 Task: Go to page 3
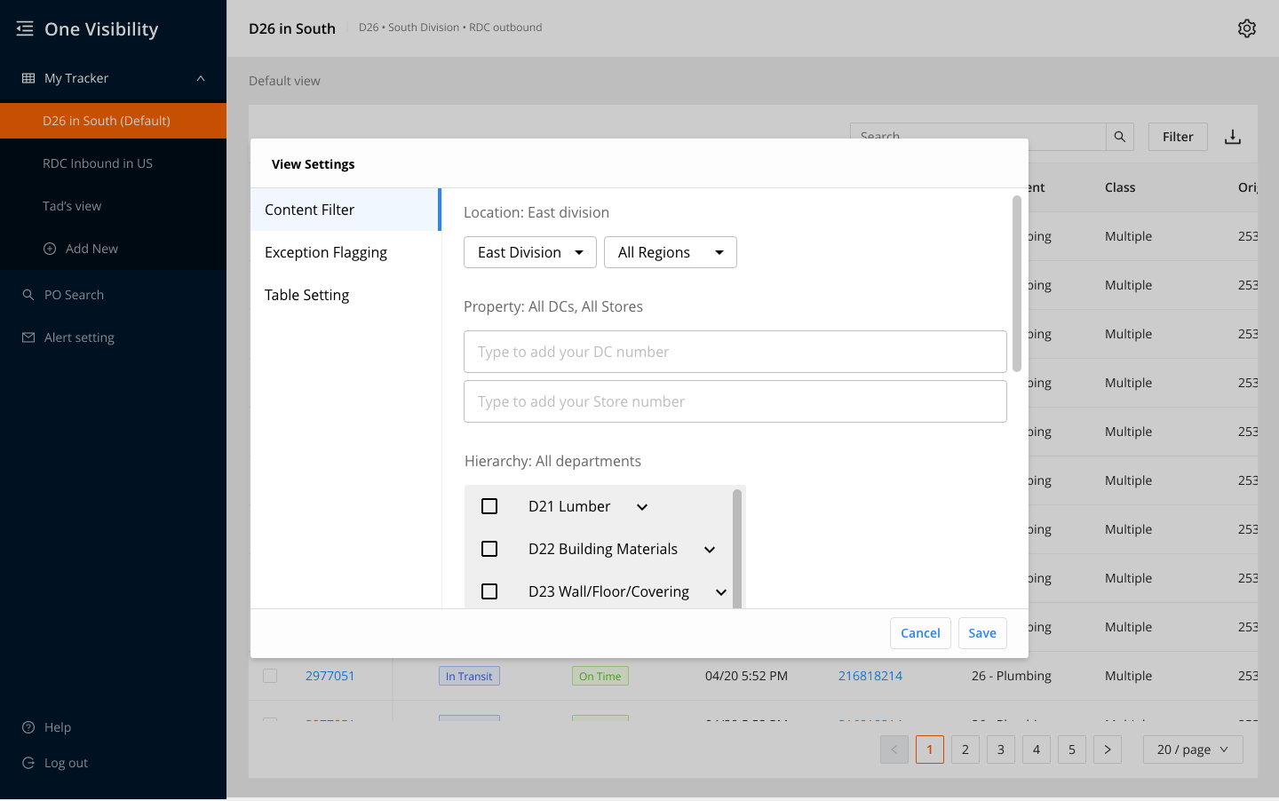tap(1001, 749)
